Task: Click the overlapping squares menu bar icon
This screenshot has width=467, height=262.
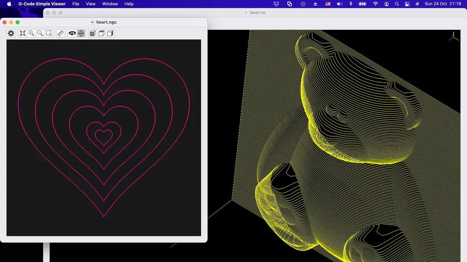Action: [290, 4]
